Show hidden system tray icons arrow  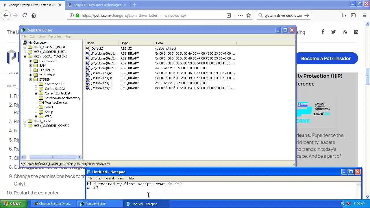(343, 204)
